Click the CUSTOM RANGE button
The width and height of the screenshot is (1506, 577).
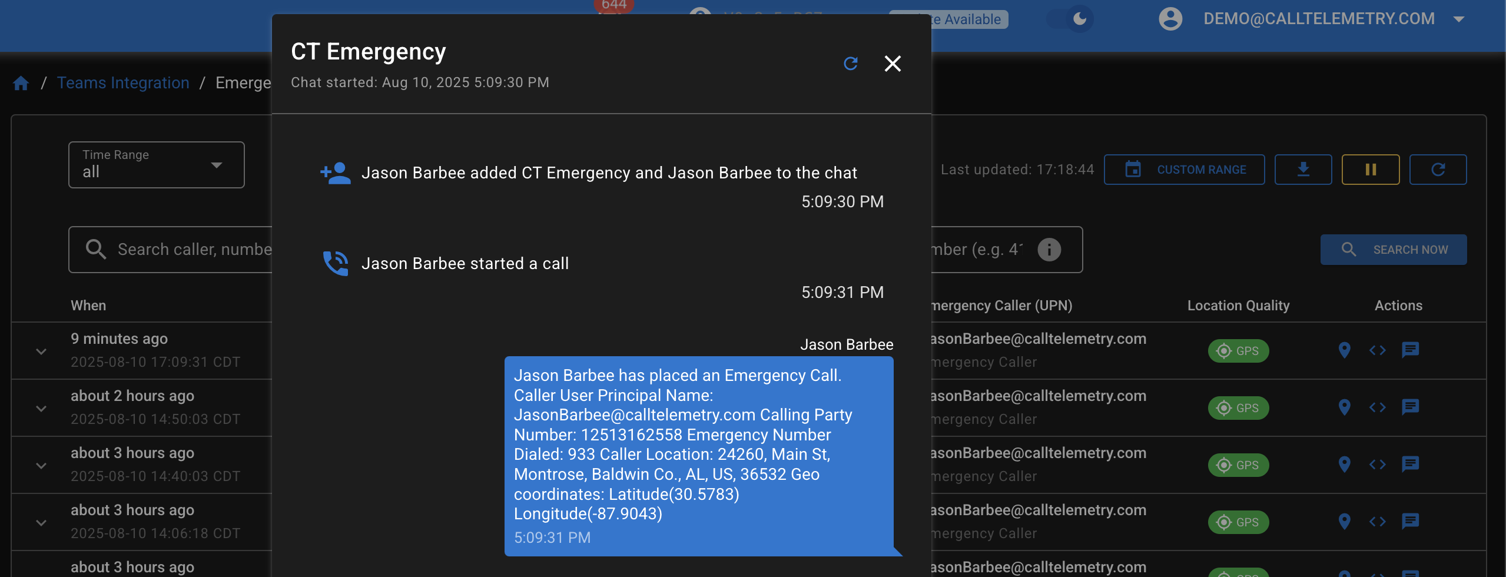click(x=1184, y=170)
